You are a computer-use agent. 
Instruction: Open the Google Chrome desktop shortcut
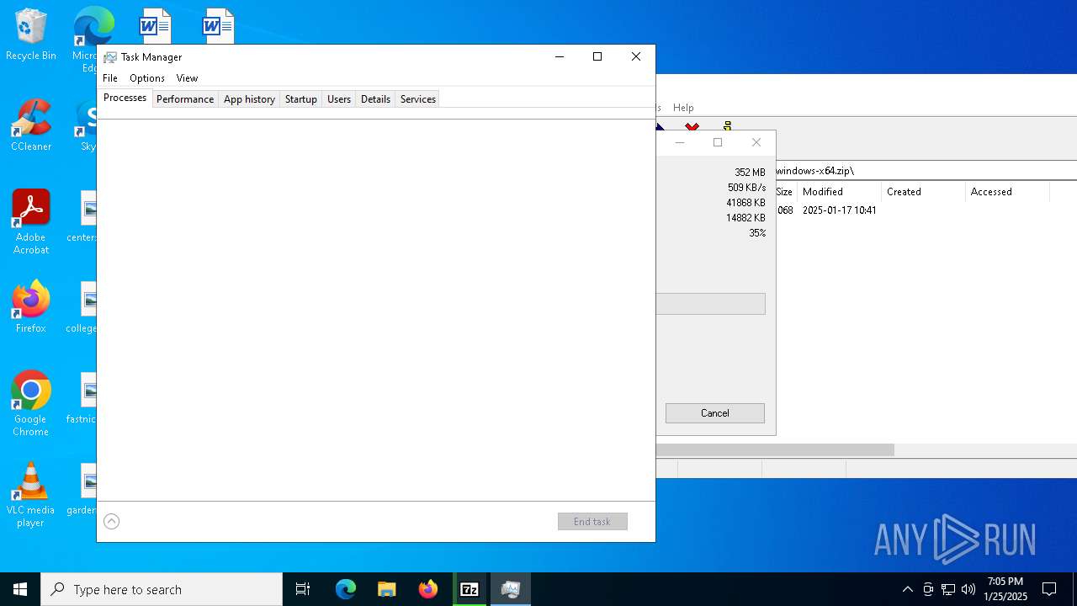(30, 403)
